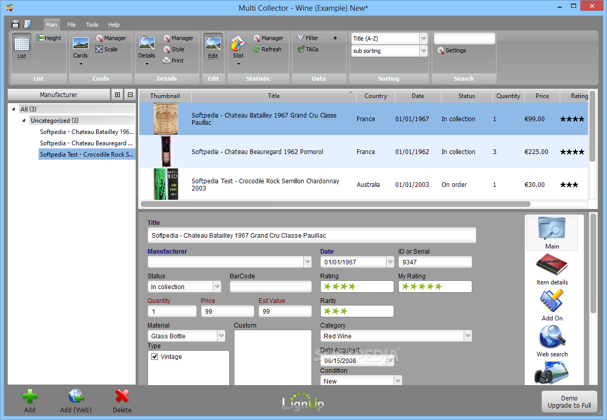The height and width of the screenshot is (420, 607).
Task: Sort list by Country column header
Action: coord(376,96)
